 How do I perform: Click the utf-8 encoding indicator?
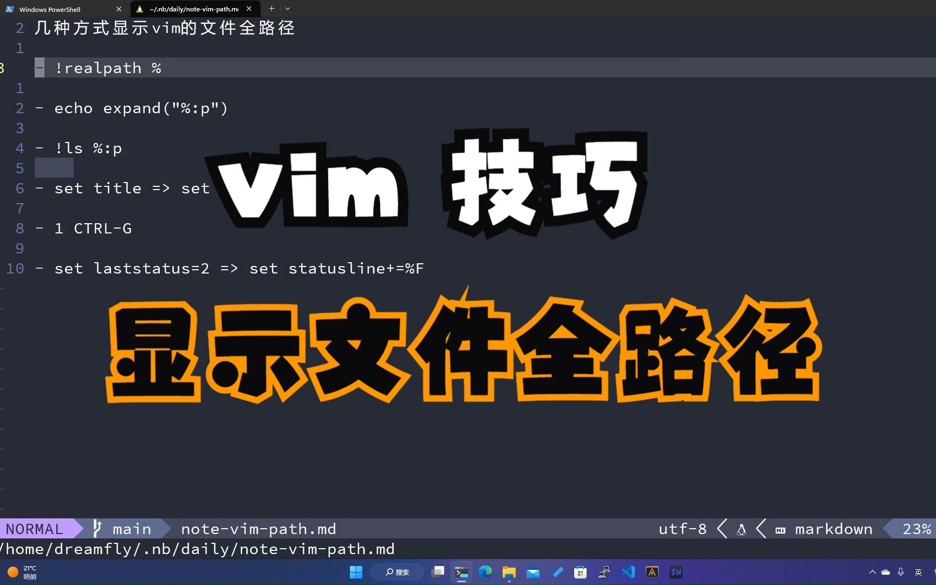[682, 529]
